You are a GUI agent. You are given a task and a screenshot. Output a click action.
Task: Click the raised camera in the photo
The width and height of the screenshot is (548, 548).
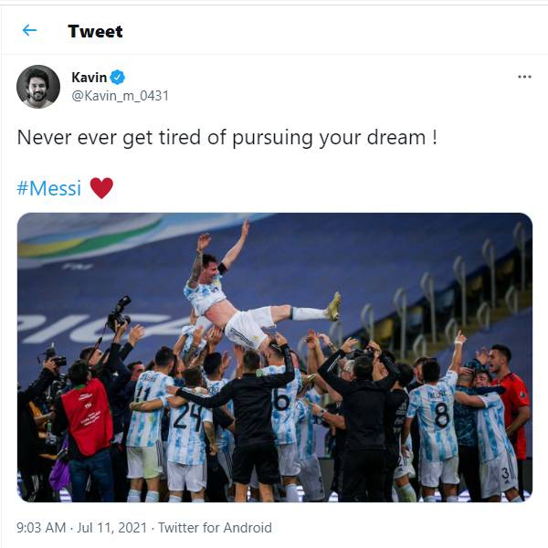[119, 313]
